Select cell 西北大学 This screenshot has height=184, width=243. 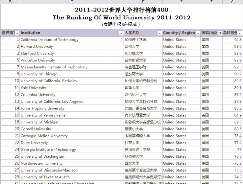point(143,163)
